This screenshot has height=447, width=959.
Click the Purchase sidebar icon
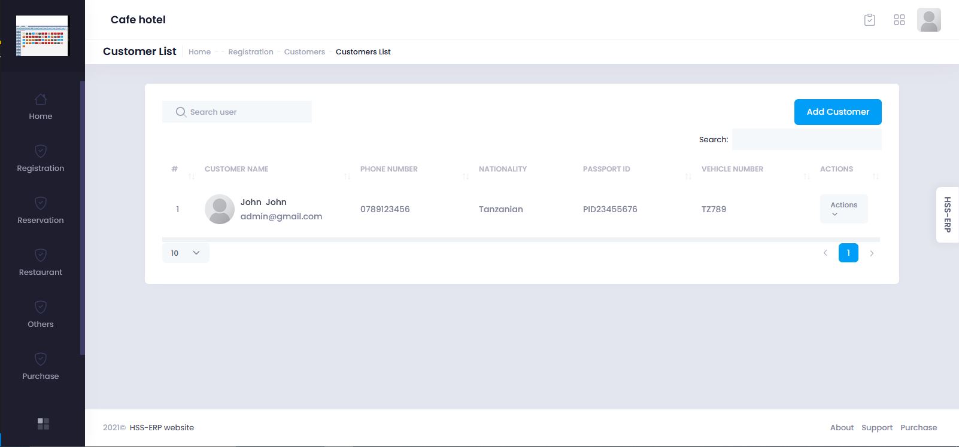click(41, 359)
